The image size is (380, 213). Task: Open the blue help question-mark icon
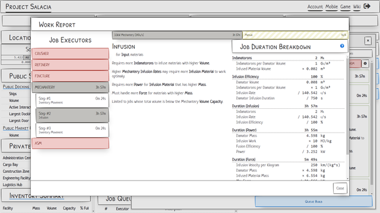(x=342, y=46)
